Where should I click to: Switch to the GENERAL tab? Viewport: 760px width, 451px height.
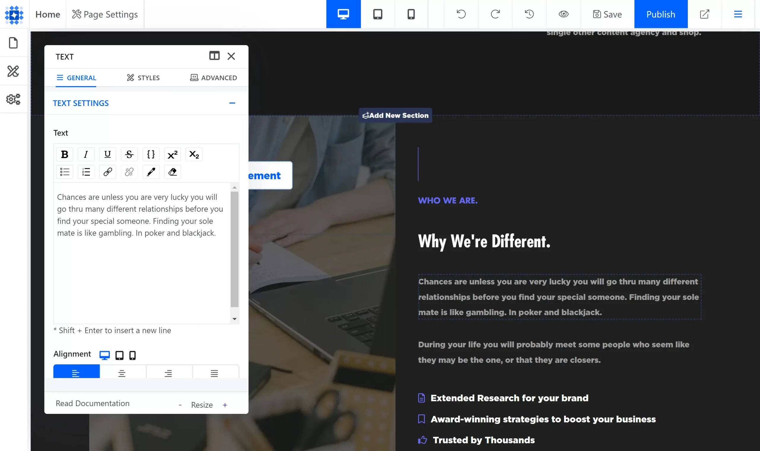pyautogui.click(x=76, y=78)
